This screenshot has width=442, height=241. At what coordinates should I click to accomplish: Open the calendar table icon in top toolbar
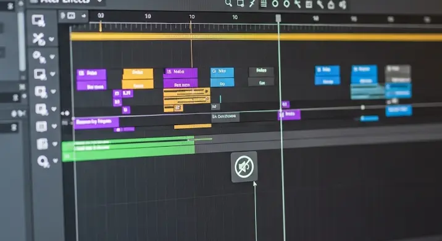(x=309, y=4)
